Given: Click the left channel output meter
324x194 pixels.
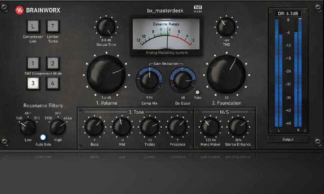Looking at the screenshot, I should coord(279,73).
